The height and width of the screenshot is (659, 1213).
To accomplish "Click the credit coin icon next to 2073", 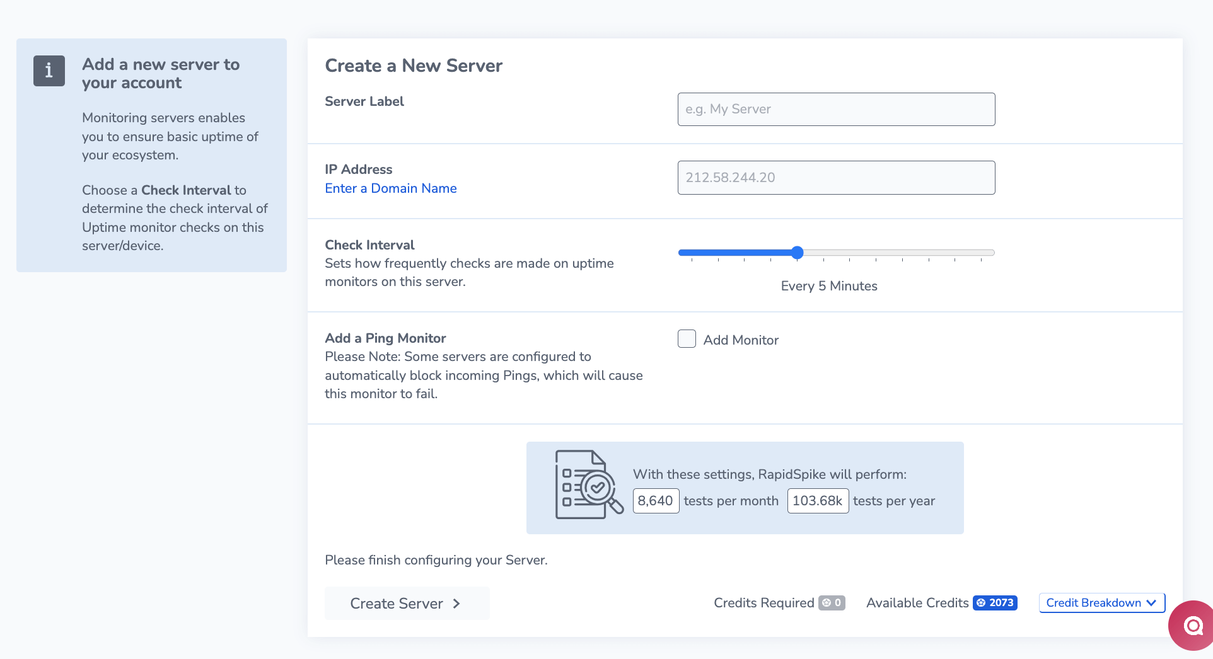I will pyautogui.click(x=981, y=603).
